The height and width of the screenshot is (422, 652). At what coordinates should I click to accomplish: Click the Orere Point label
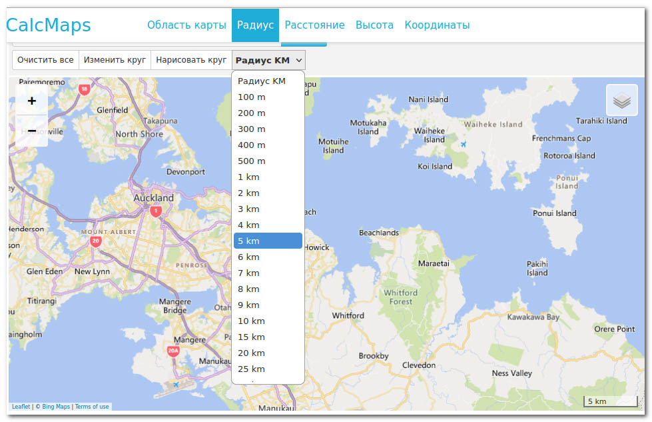pos(615,329)
